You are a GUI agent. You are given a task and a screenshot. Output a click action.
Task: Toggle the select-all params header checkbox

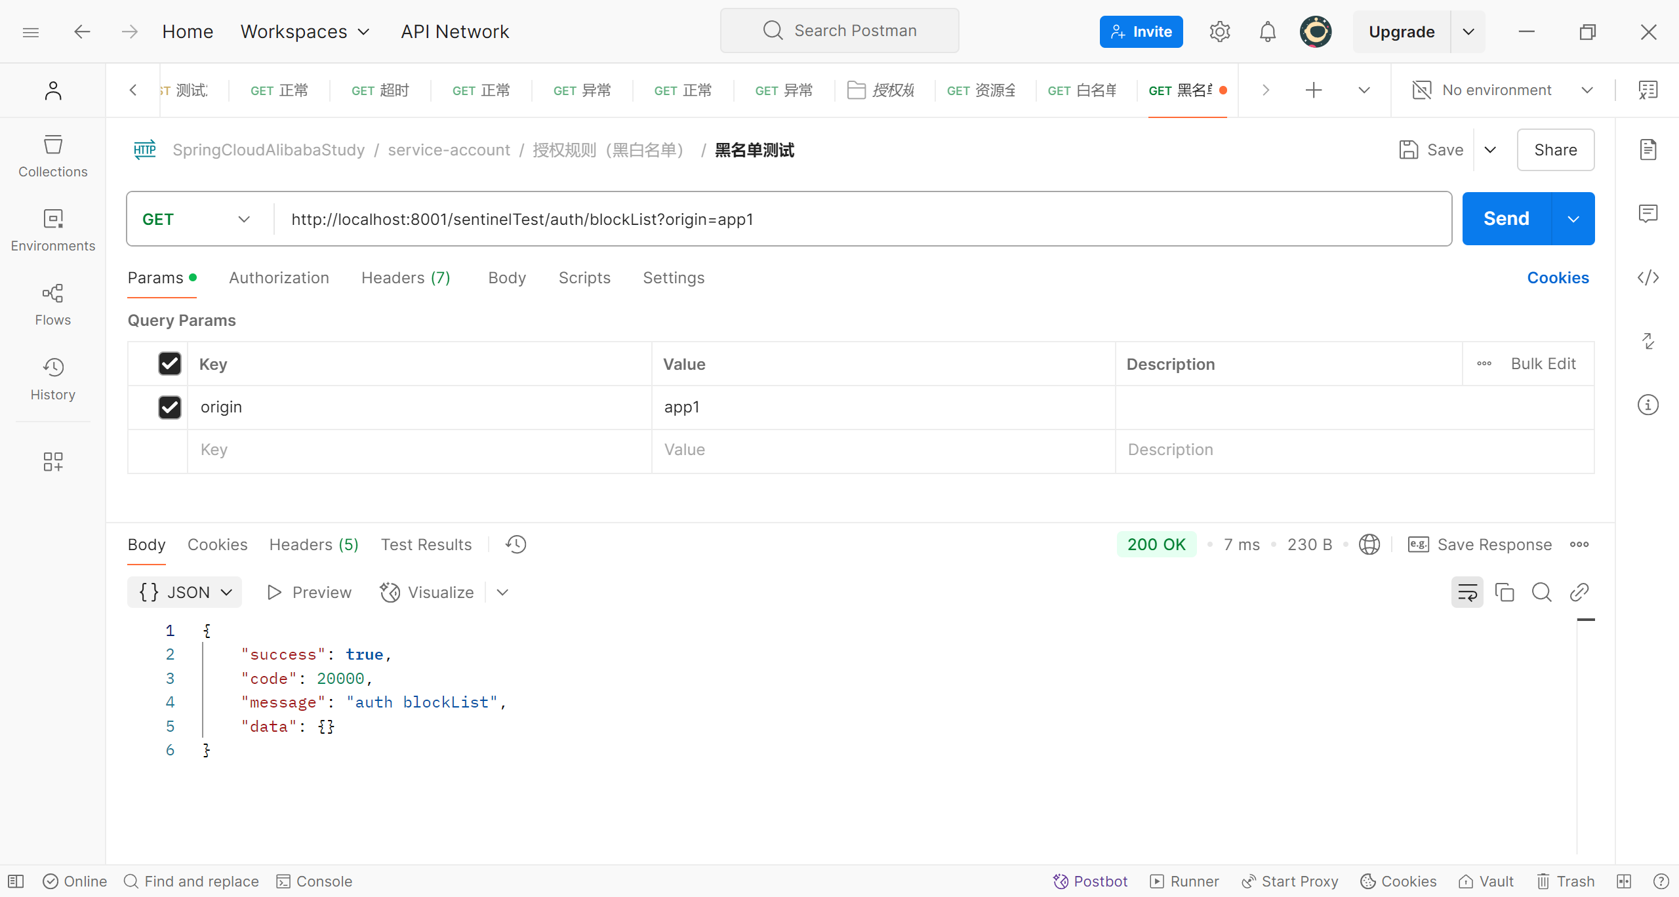coord(170,363)
